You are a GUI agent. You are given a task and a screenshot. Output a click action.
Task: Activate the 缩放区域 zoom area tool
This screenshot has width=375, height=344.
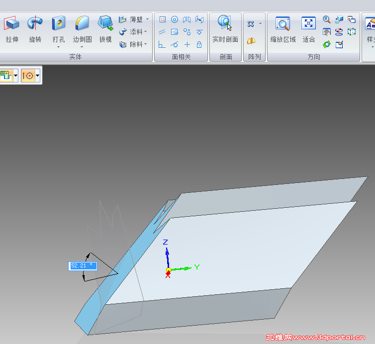283,29
